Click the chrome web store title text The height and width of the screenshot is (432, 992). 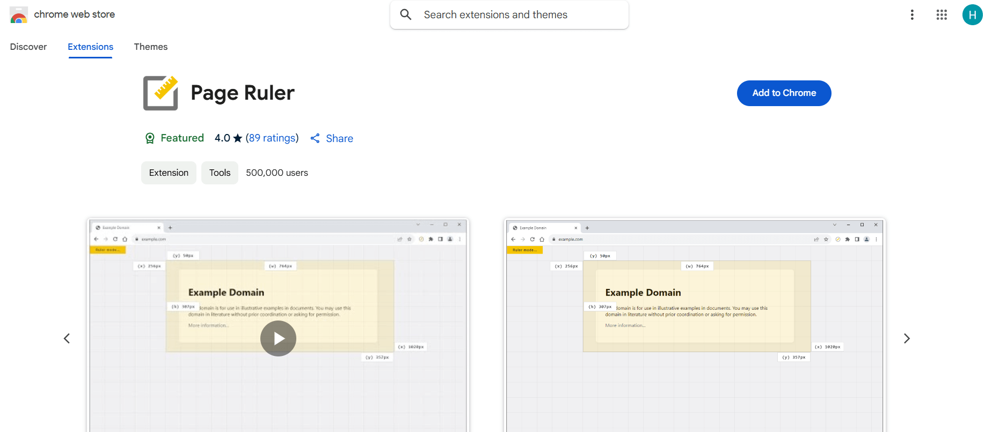[x=75, y=14]
